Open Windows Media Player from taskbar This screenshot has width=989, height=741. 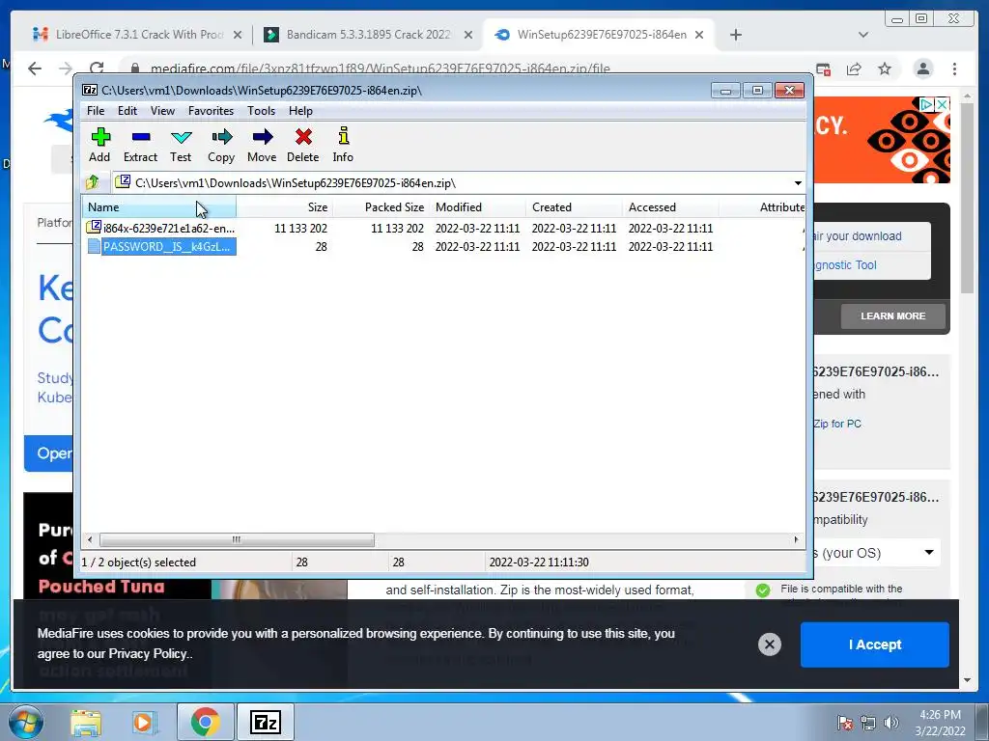[143, 722]
